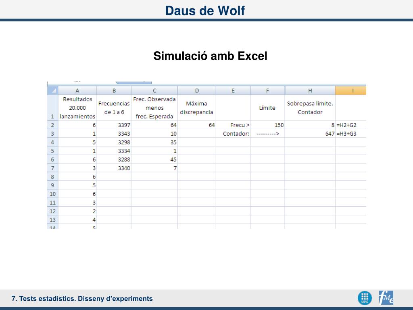Screen dimensions: 413x310
Task: Click cell with frequency 3397
Action: pyautogui.click(x=114, y=125)
